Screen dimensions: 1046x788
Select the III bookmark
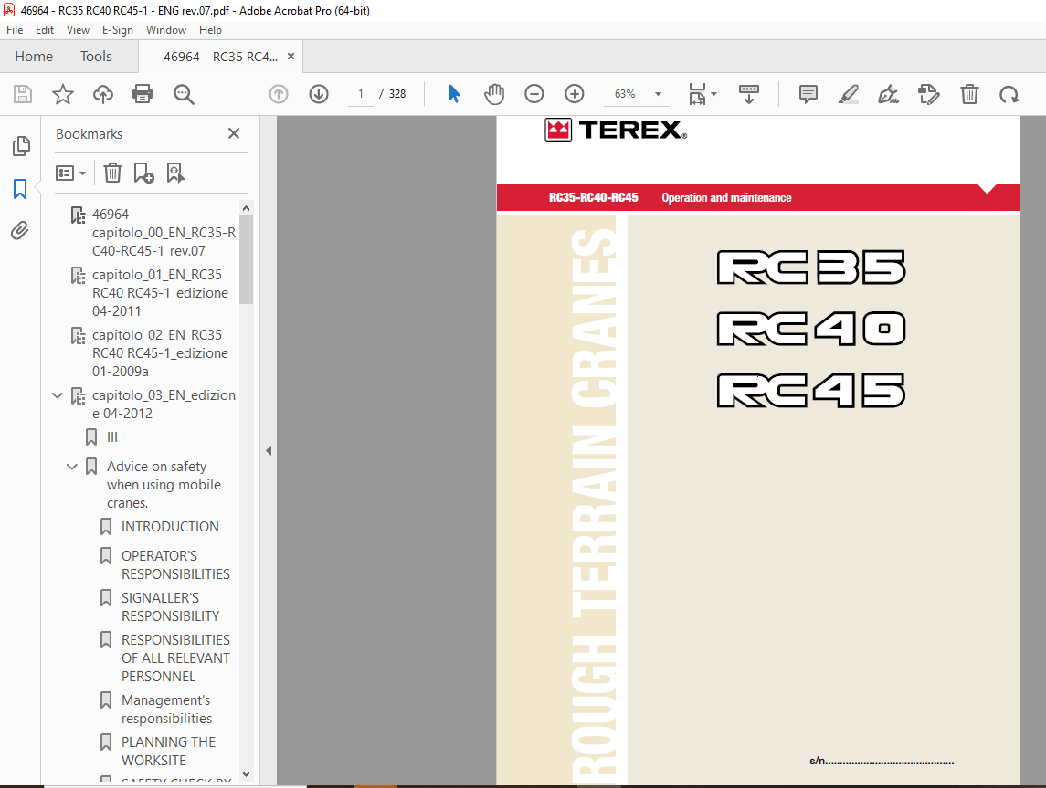[112, 437]
